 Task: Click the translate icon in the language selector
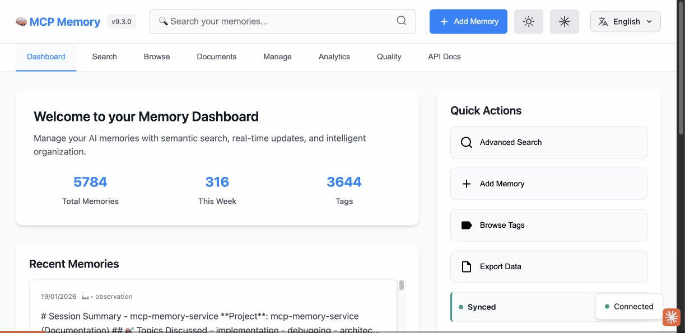[x=603, y=21]
